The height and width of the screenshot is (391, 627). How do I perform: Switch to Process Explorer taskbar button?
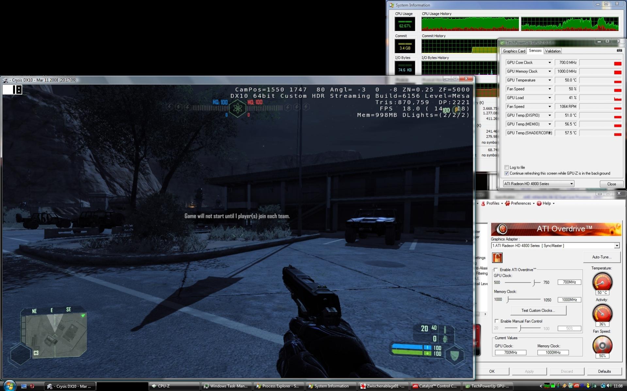point(279,386)
